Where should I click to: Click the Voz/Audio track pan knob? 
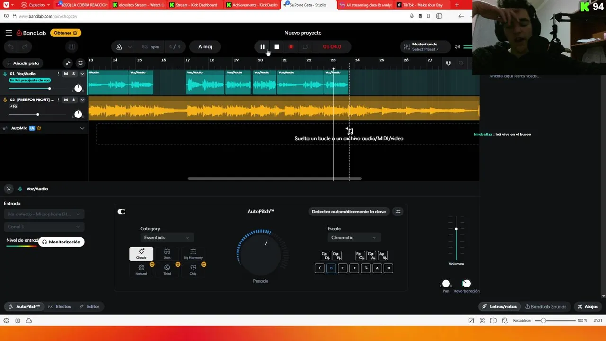78,89
